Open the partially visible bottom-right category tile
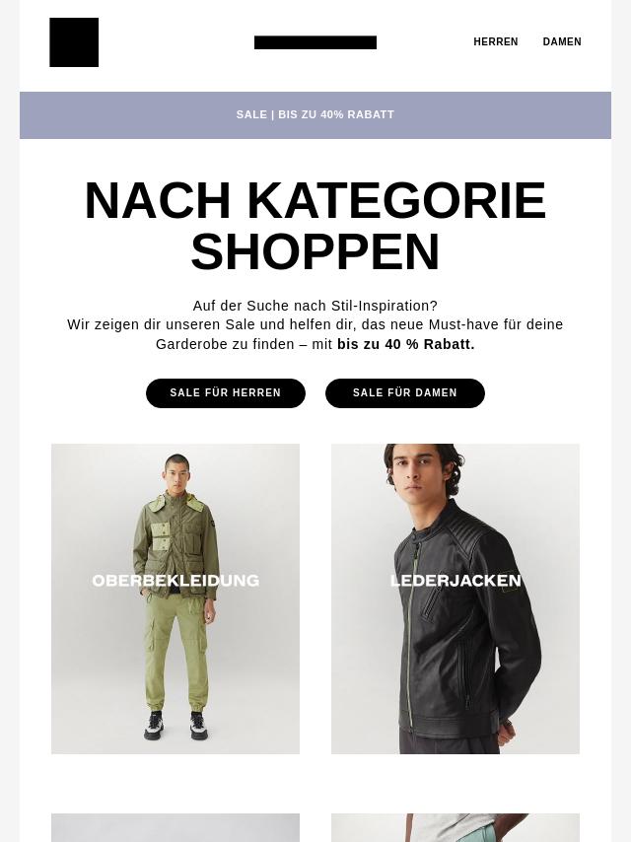Viewport: 631px width, 842px height. [x=456, y=827]
